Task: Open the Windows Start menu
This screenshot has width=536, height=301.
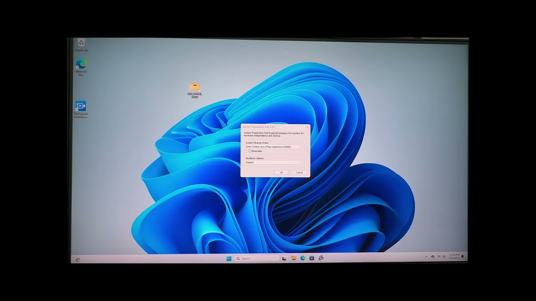Action: (x=229, y=258)
